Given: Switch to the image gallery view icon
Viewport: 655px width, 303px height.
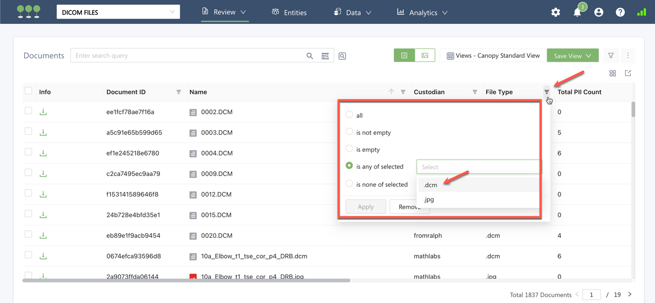Looking at the screenshot, I should point(425,56).
